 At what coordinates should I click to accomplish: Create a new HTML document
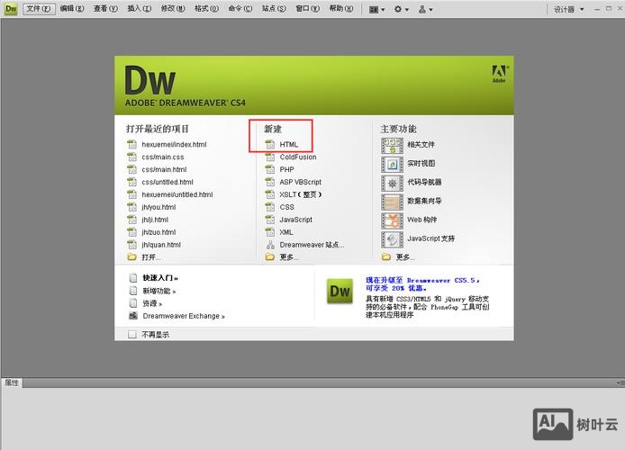click(x=288, y=145)
